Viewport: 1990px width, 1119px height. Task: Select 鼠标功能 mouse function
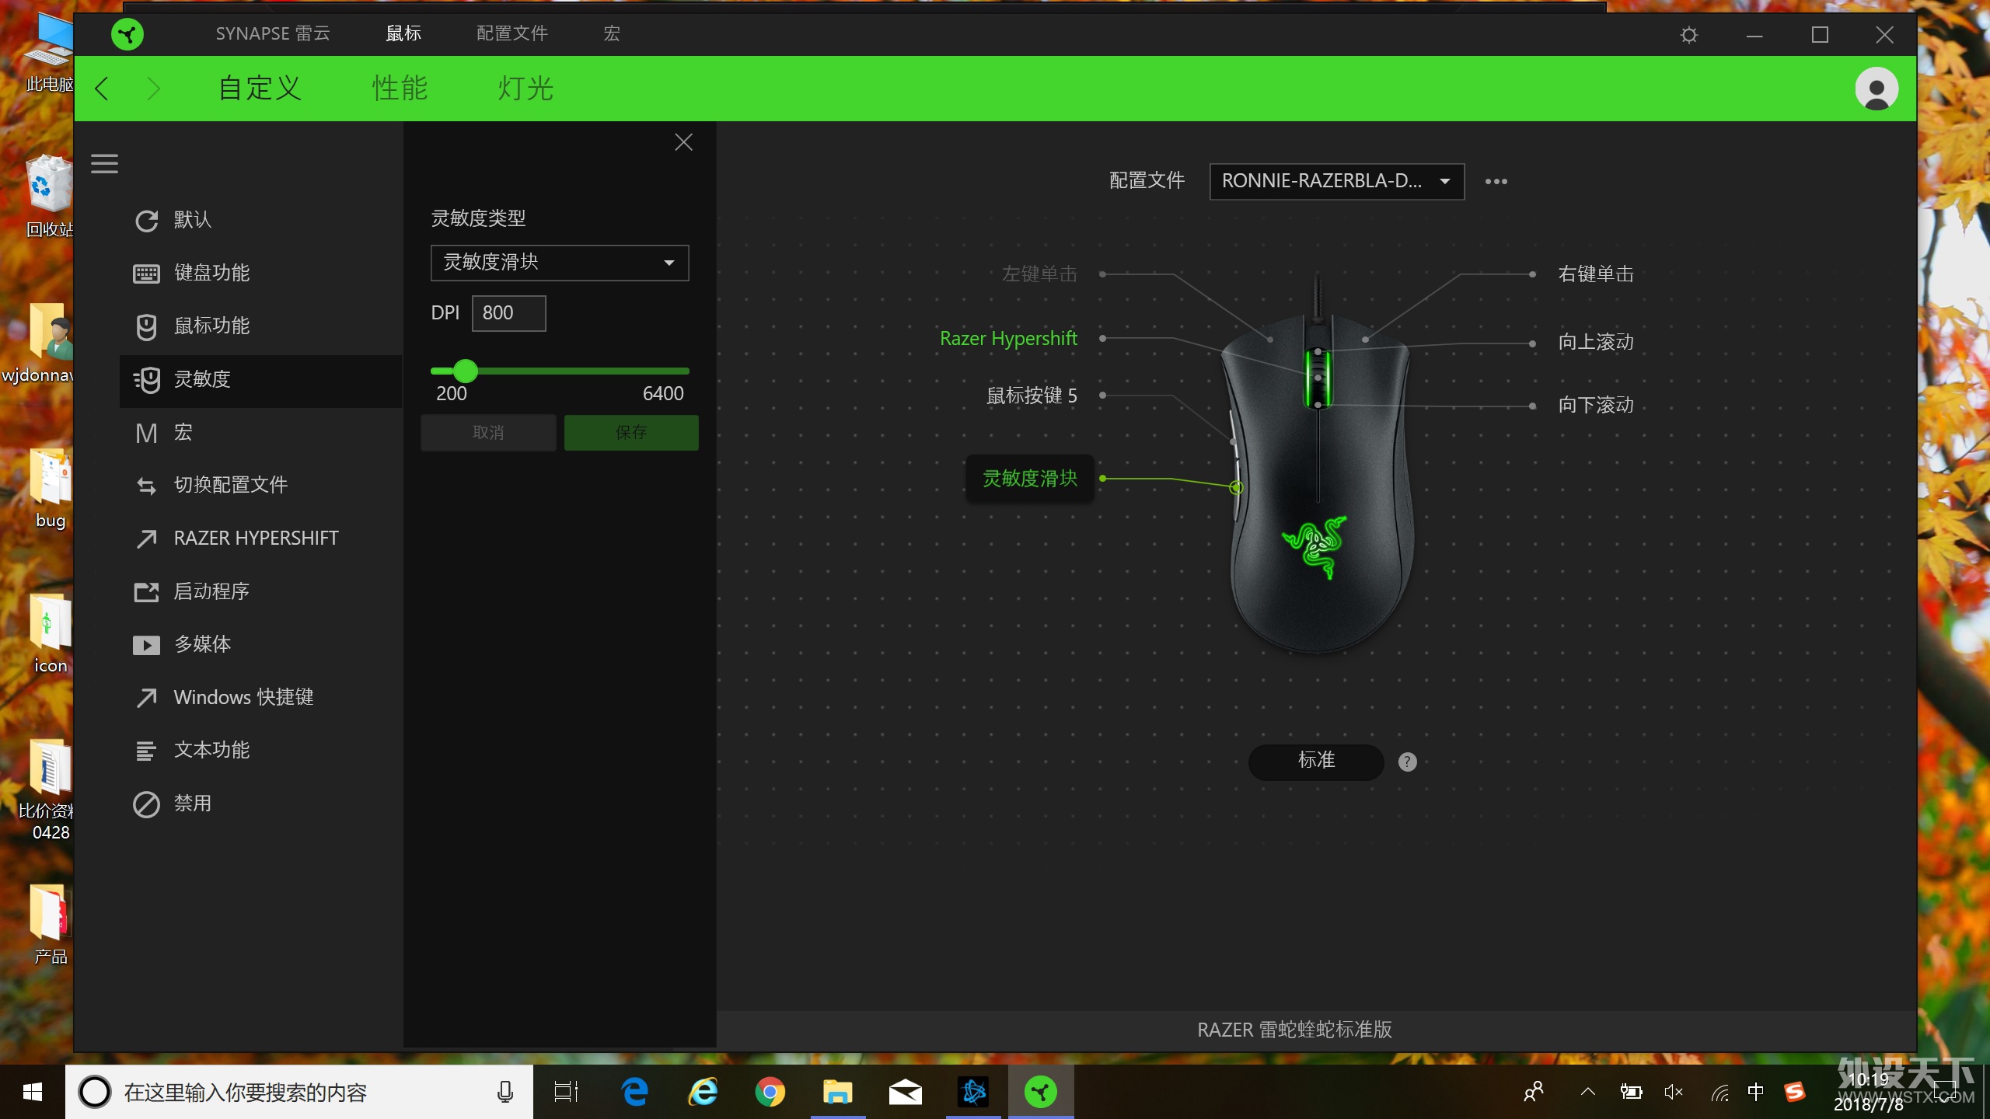pos(261,326)
